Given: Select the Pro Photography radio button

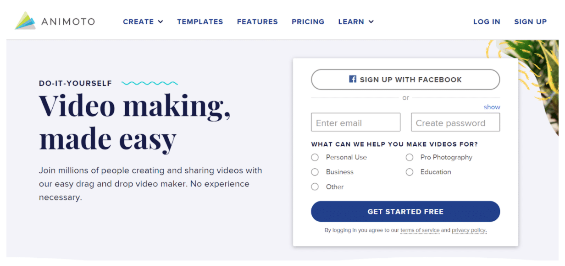Looking at the screenshot, I should [x=409, y=157].
